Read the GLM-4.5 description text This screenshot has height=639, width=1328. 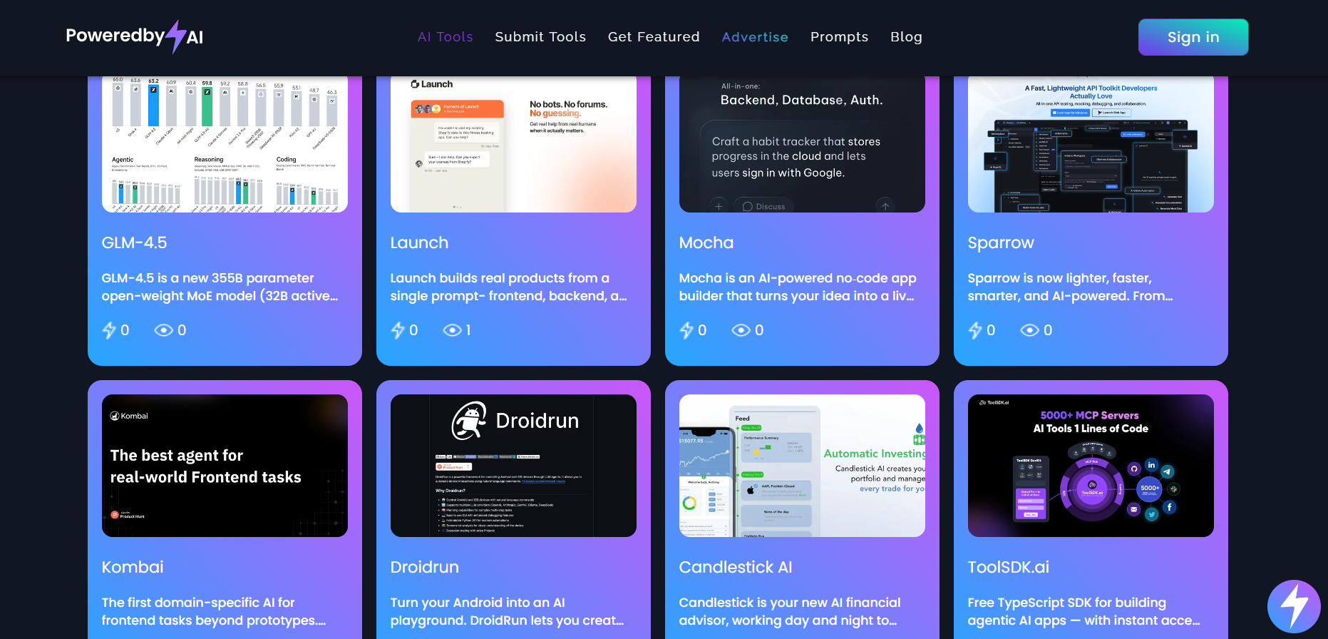220,287
